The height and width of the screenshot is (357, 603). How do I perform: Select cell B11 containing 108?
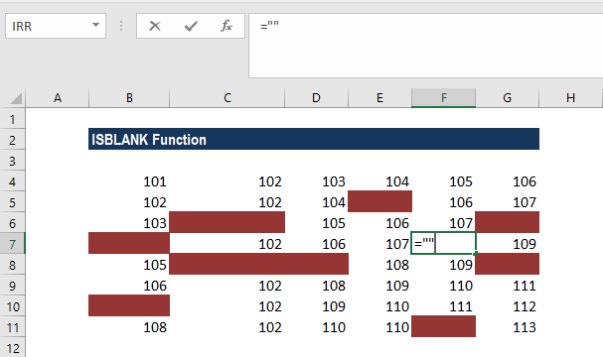[129, 326]
